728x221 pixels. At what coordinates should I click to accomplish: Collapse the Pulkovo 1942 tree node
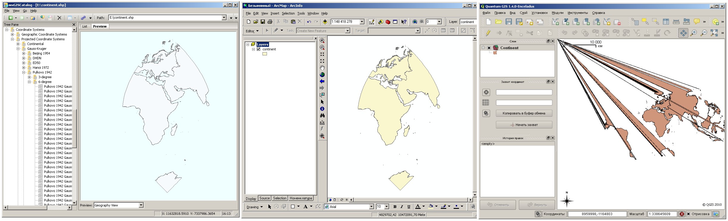24,72
